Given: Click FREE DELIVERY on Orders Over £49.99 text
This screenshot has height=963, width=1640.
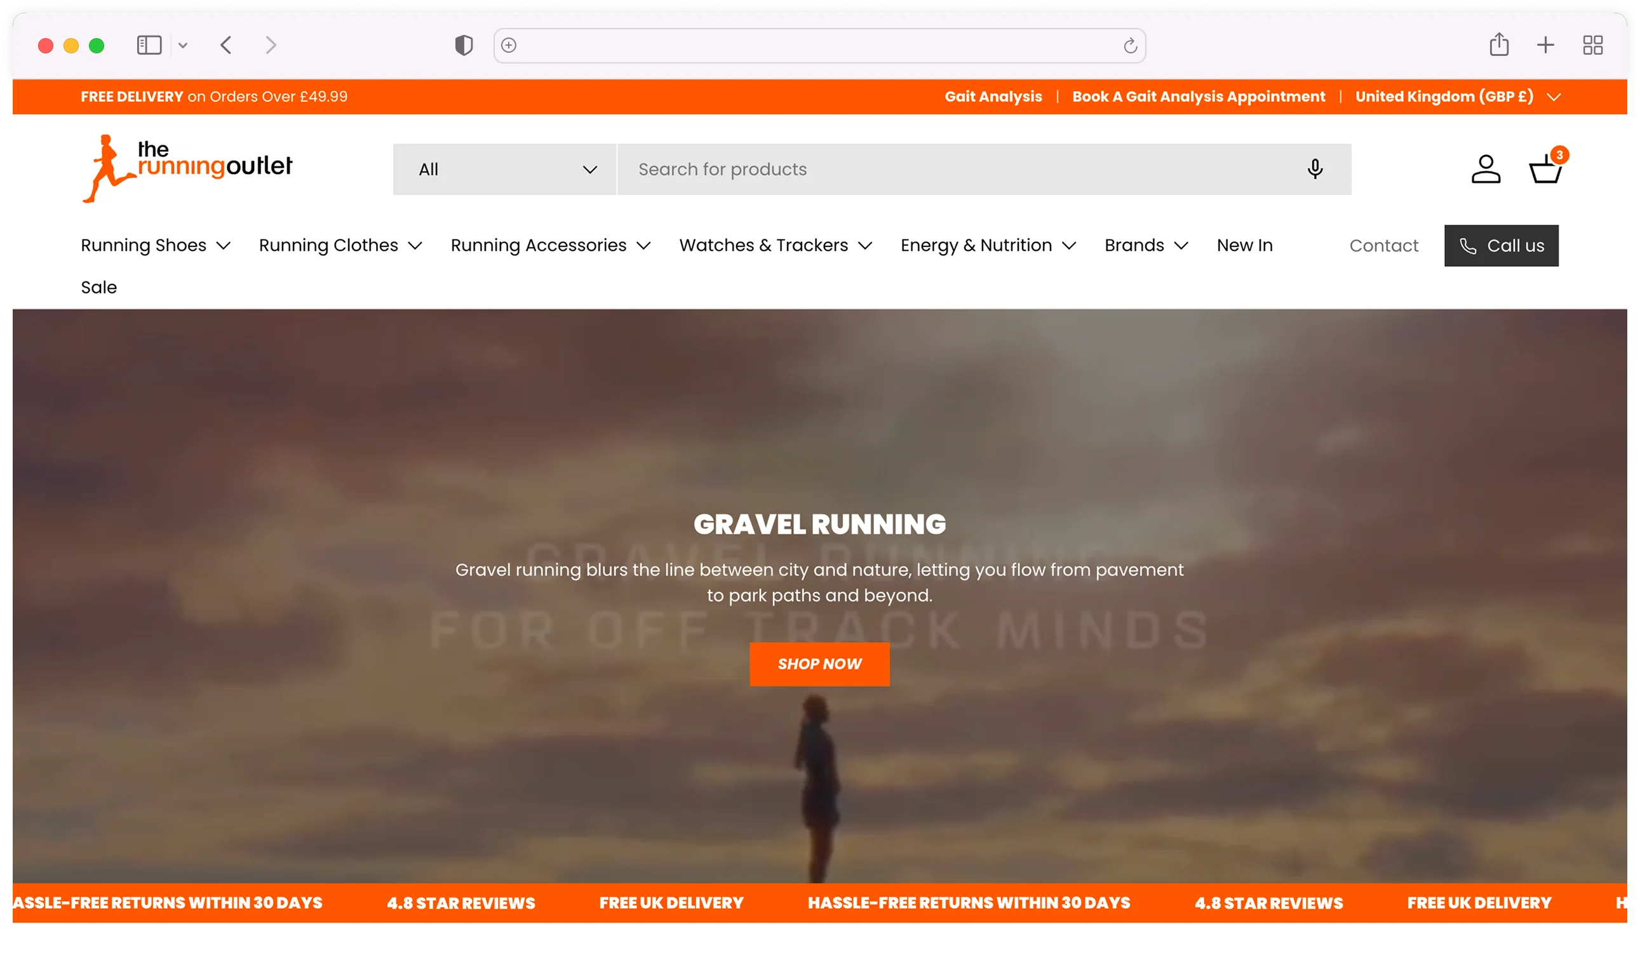Looking at the screenshot, I should click(214, 97).
